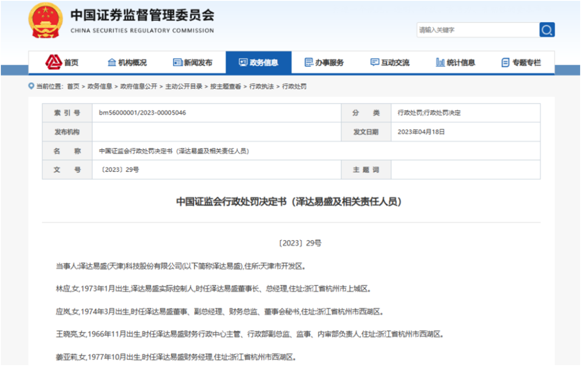Screen dimensions: 581x366
Task: Click the red logo icon beside 首页
Action: pos(53,62)
